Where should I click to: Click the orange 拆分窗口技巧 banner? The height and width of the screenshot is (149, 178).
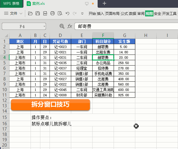[x=50, y=105]
